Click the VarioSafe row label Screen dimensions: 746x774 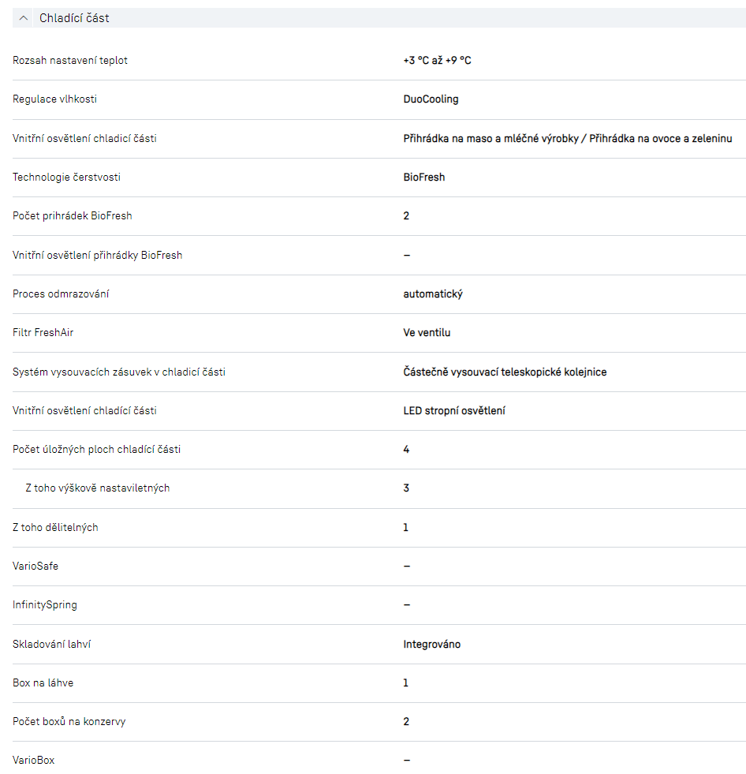click(x=35, y=566)
